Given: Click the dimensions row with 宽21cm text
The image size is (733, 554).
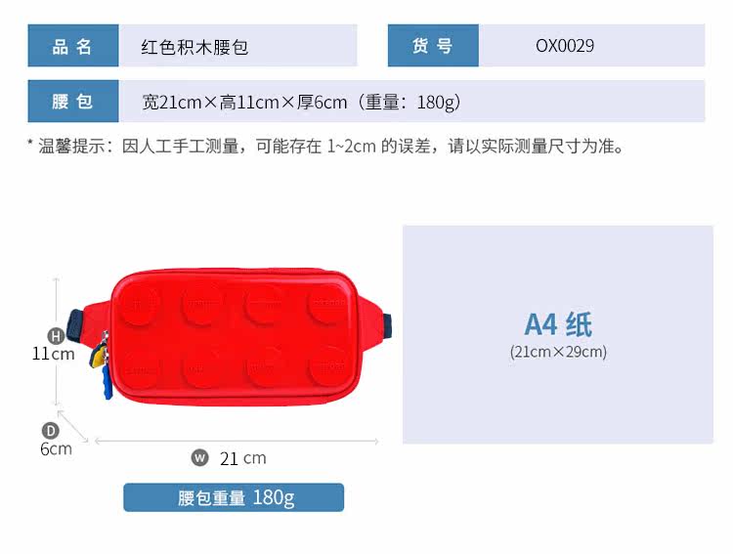Looking at the screenshot, I should click(411, 101).
